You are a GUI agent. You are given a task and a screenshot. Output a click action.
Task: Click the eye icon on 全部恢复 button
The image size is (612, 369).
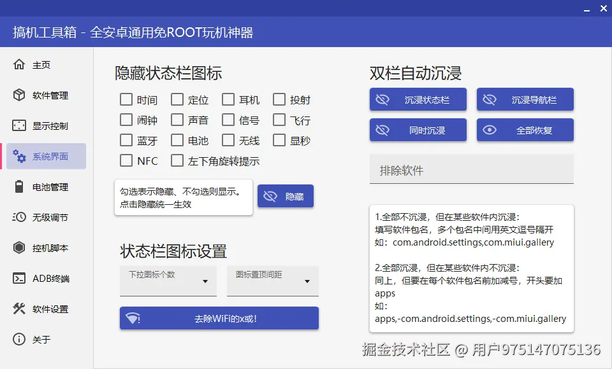click(x=489, y=130)
